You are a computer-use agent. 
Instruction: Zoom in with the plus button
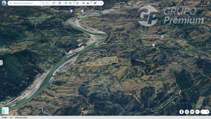point(207,112)
